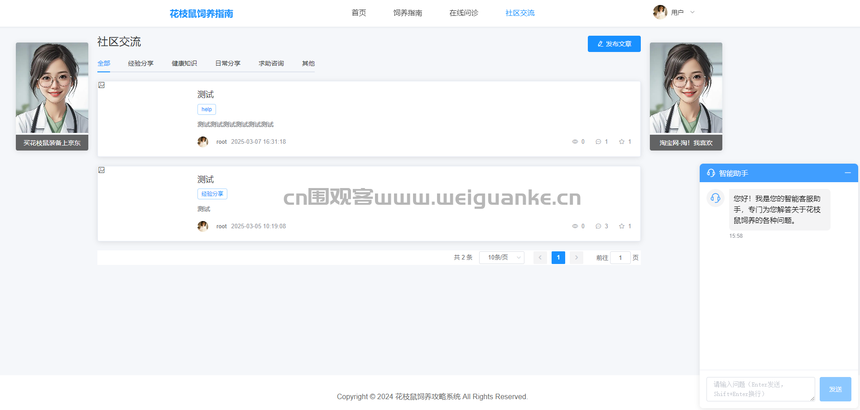This screenshot has height=410, width=860.
Task: Click the assistant greeting message bubble
Action: coord(779,210)
